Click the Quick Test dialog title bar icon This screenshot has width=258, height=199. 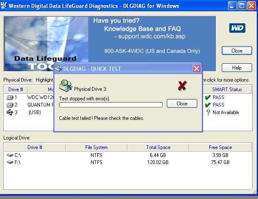(58, 68)
